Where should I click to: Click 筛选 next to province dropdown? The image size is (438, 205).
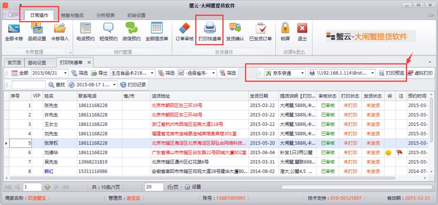228,73
